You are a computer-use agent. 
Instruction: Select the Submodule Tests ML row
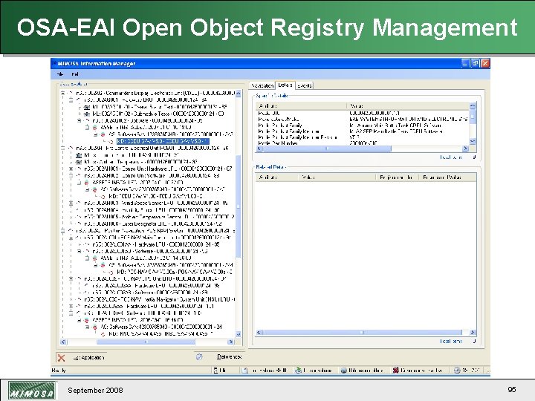158,114
